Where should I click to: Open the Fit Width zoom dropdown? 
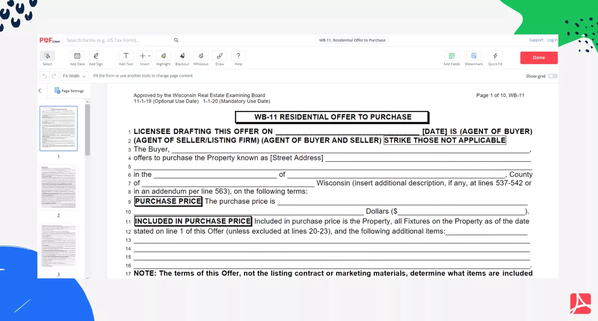pyautogui.click(x=74, y=76)
